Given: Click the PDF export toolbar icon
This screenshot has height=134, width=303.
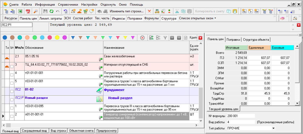Looking at the screenshot, I should [x=28, y=11].
